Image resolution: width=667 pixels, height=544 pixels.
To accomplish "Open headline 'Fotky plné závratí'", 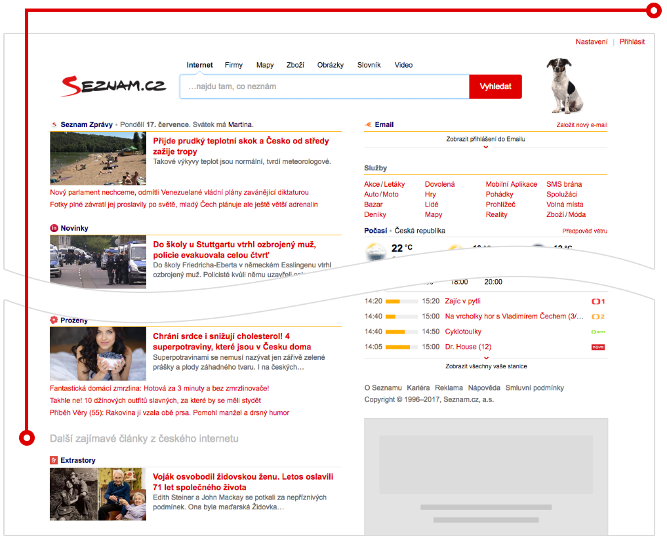I will (184, 204).
